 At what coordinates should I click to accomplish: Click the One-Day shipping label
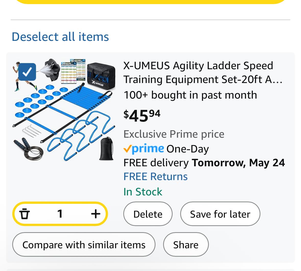click(x=188, y=149)
